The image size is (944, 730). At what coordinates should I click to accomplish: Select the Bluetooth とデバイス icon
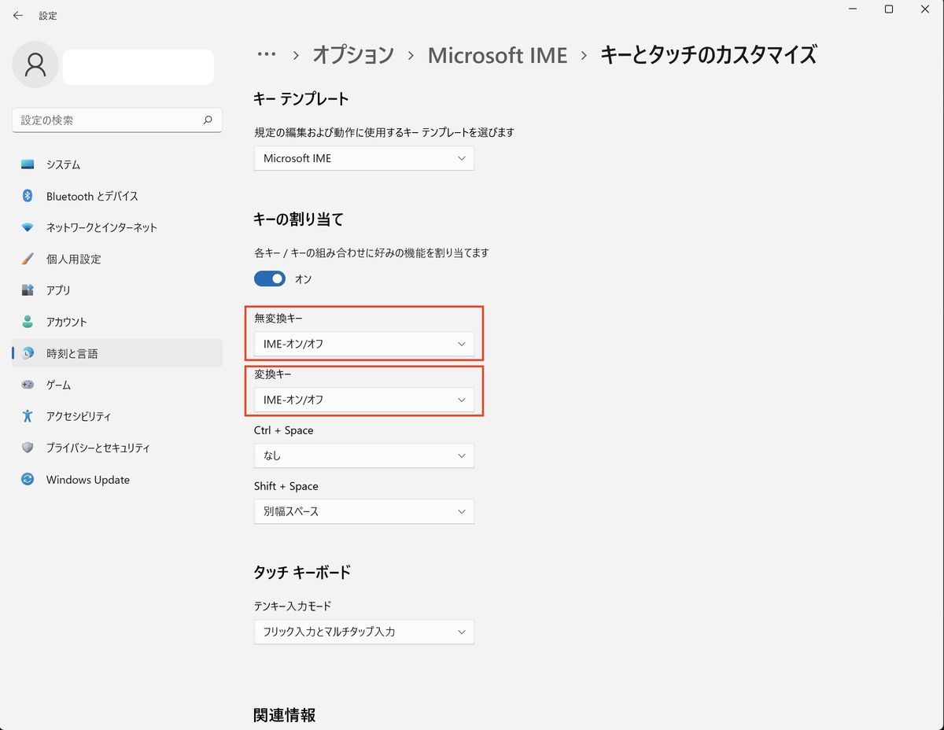[x=26, y=196]
